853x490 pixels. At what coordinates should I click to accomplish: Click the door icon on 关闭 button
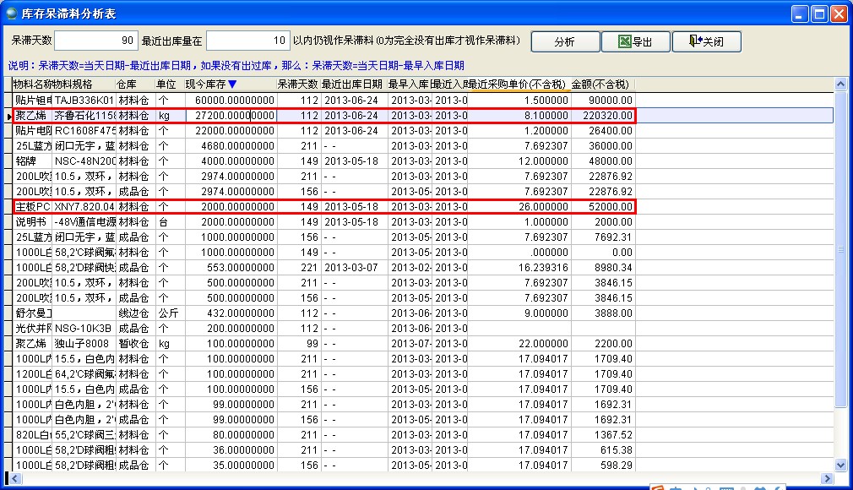[x=694, y=41]
